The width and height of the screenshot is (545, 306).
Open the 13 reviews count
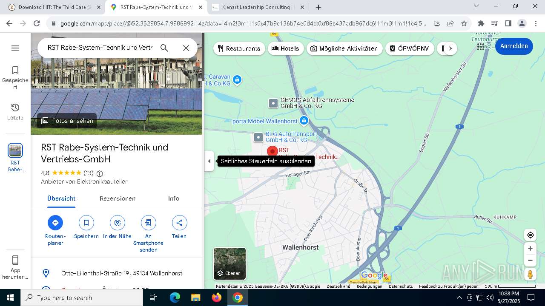89,173
